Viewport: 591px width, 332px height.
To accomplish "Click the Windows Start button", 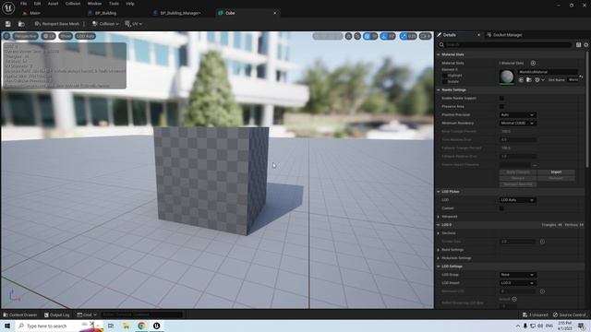I will (7, 326).
